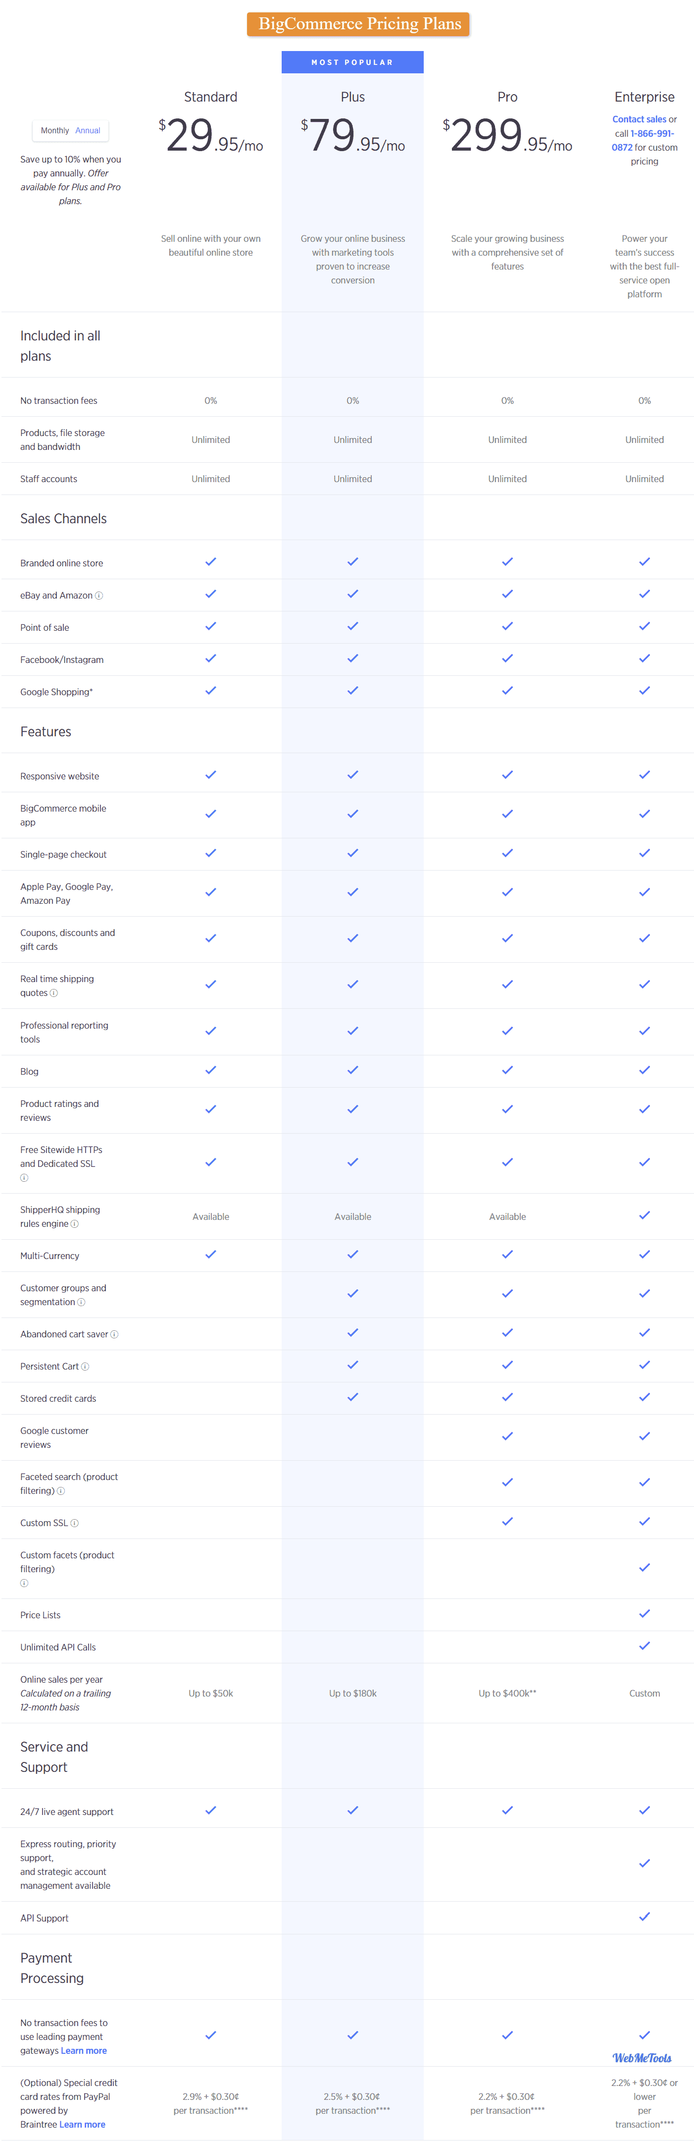Click info icon under Custom facets filtering
This screenshot has height=2141, width=694.
click(x=24, y=1583)
